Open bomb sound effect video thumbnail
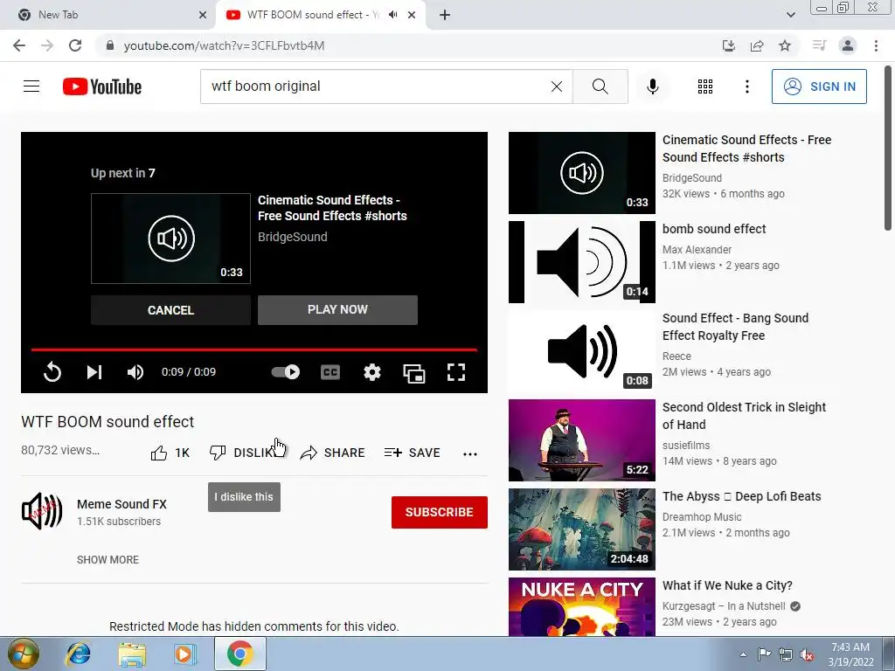895x671 pixels. pyautogui.click(x=581, y=262)
